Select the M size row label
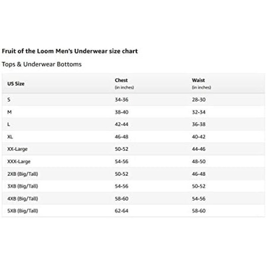This screenshot has width=266, height=266. (x=9, y=112)
